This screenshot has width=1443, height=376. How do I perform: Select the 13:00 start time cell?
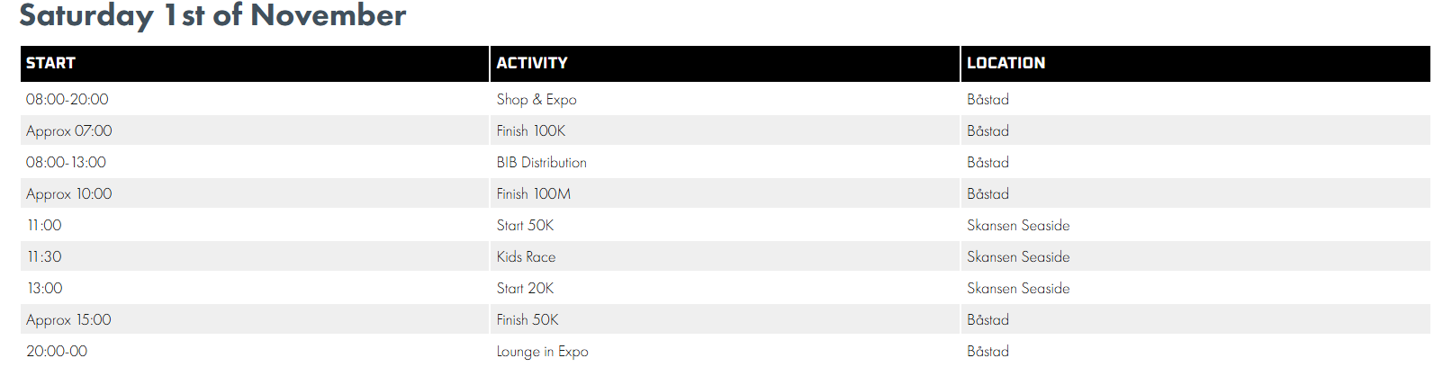point(45,289)
